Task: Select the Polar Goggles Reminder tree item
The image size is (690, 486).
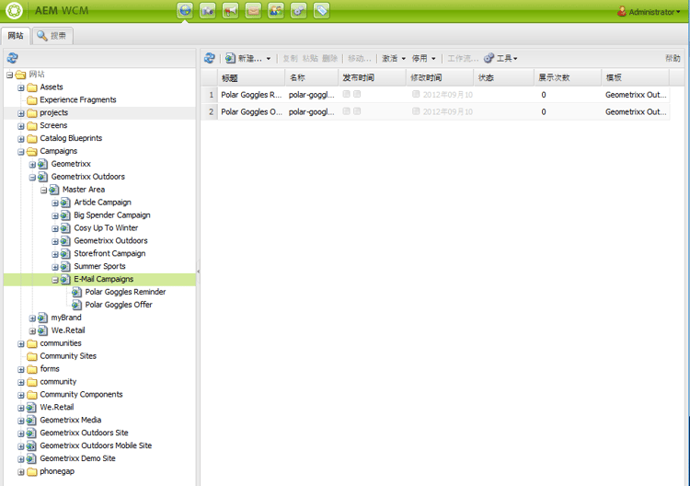Action: [125, 292]
